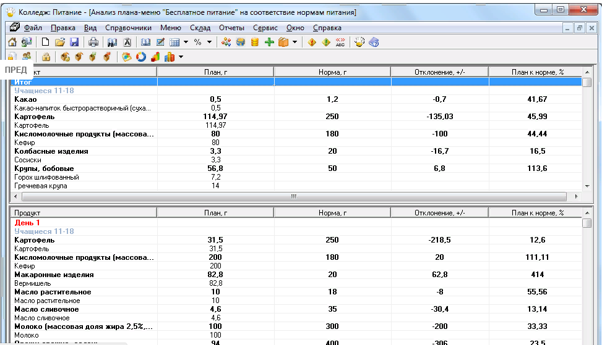Click the Open folder icon
Screen dimensions: 602x345
(x=60, y=42)
